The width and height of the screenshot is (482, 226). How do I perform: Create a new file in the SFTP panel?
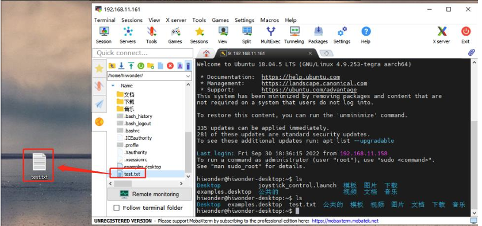pos(160,66)
